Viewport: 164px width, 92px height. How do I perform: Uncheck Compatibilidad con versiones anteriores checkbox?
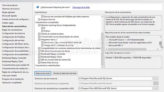click(39, 48)
